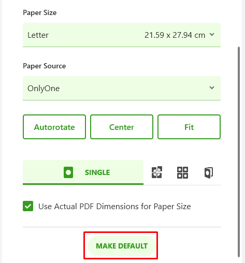
Task: Toggle the Autorotate option
Action: 54,127
